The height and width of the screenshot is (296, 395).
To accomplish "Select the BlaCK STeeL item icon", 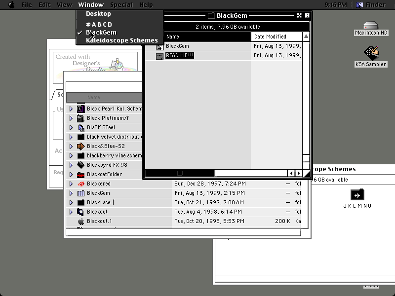I will click(x=81, y=128).
